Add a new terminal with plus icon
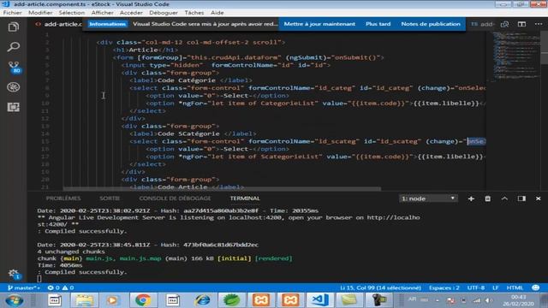548x308 pixels. [x=471, y=198]
